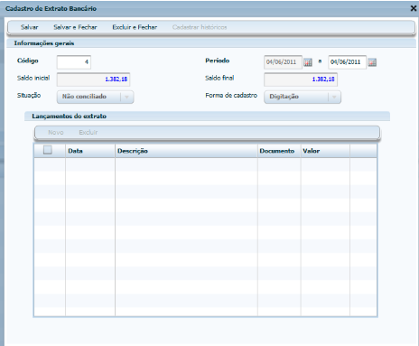
Task: Click the Saldo final value field
Action: click(301, 79)
